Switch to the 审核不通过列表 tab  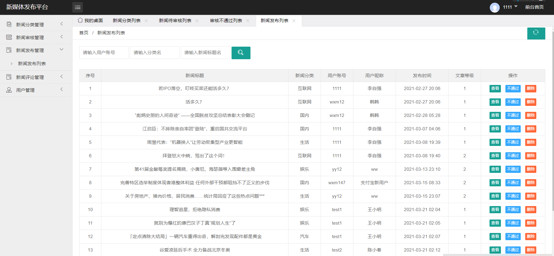tap(226, 21)
